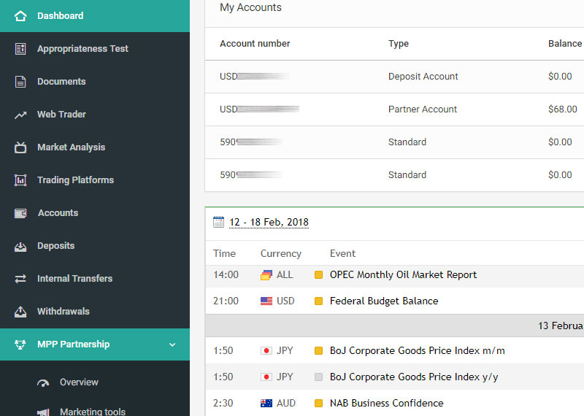Collapse the MPP Partnership chevron
This screenshot has width=584, height=416.
coord(172,344)
